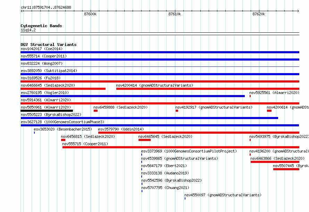Click the chr11:87591704..87624688 coordinate label
Image resolution: width=309 pixels, height=212 pixels.
point(46,7)
